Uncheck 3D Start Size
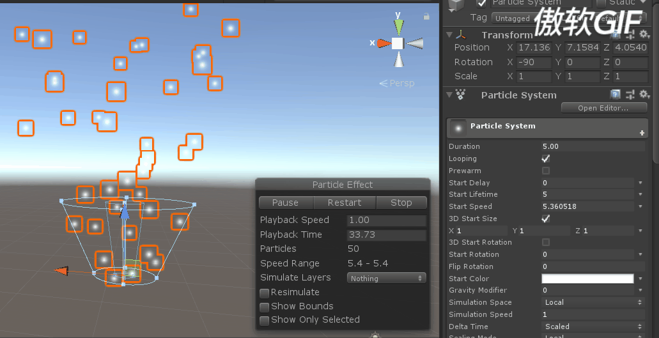The width and height of the screenshot is (659, 338). [545, 219]
